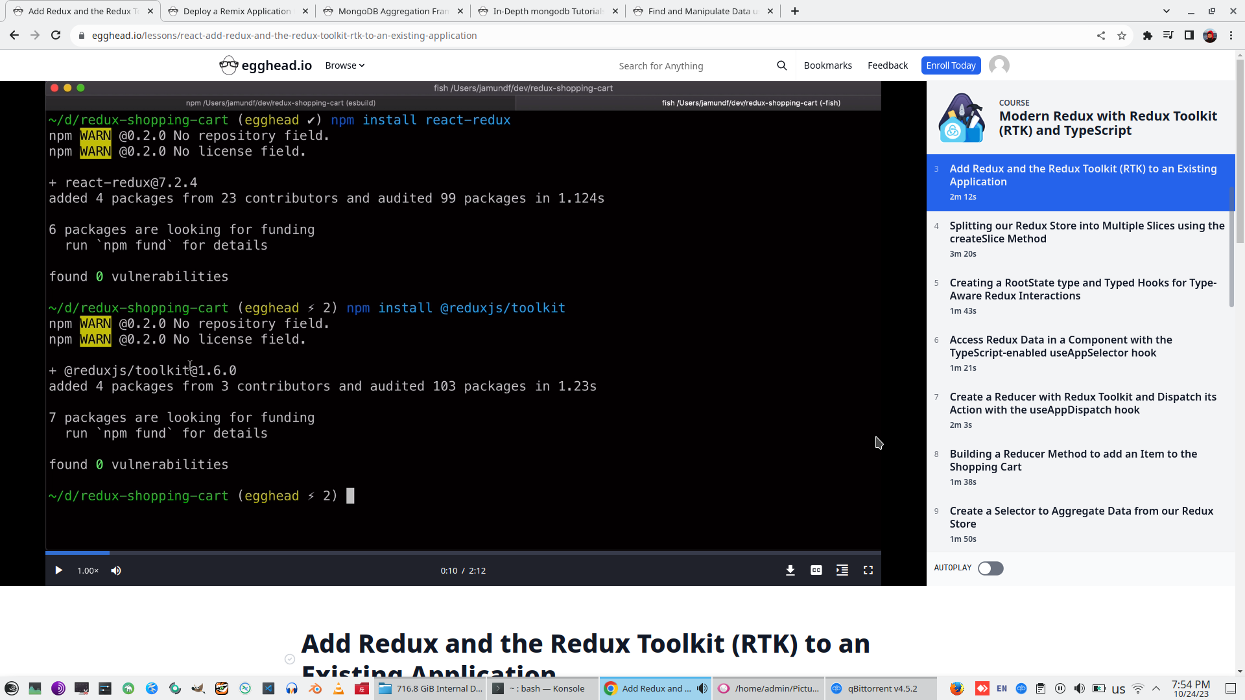Expand the hidden system tray icons
This screenshot has width=1245, height=700.
(1156, 688)
